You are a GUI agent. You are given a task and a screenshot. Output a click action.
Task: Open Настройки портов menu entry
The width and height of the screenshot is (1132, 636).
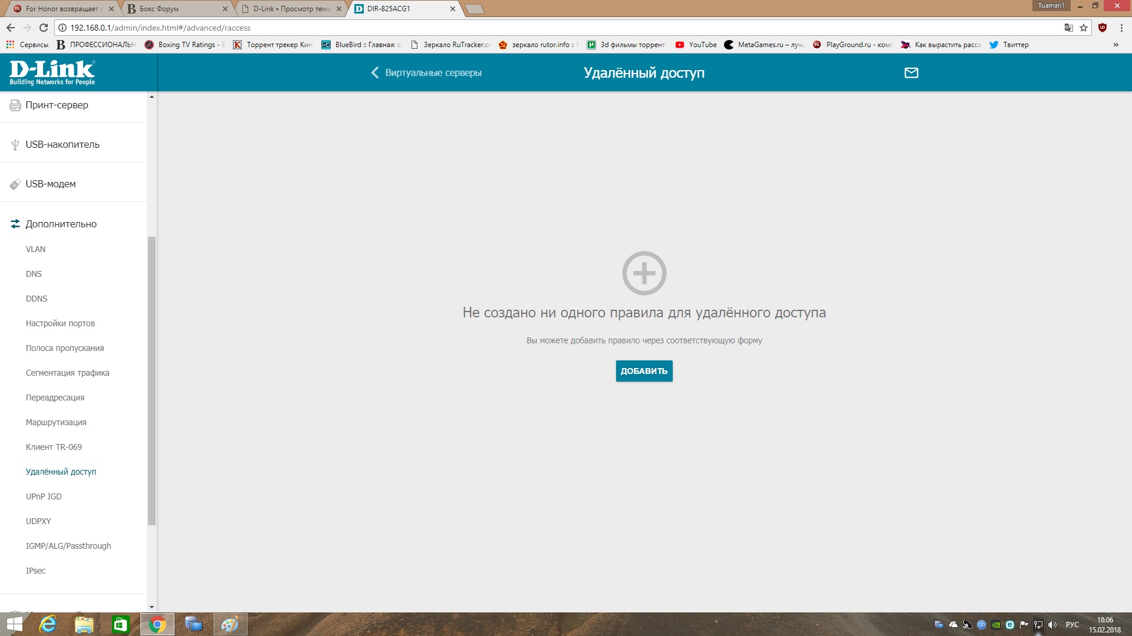click(60, 323)
